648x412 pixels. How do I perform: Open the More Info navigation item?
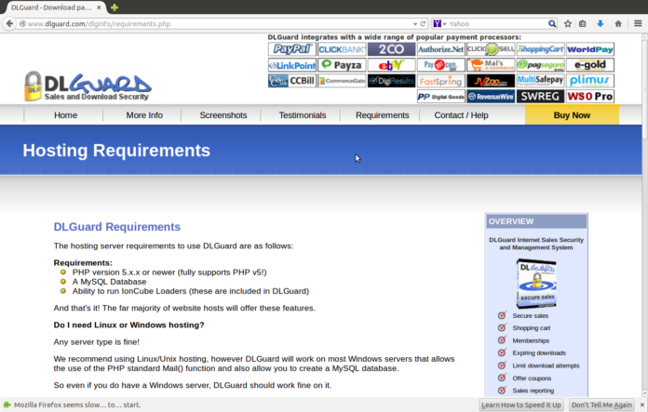144,115
